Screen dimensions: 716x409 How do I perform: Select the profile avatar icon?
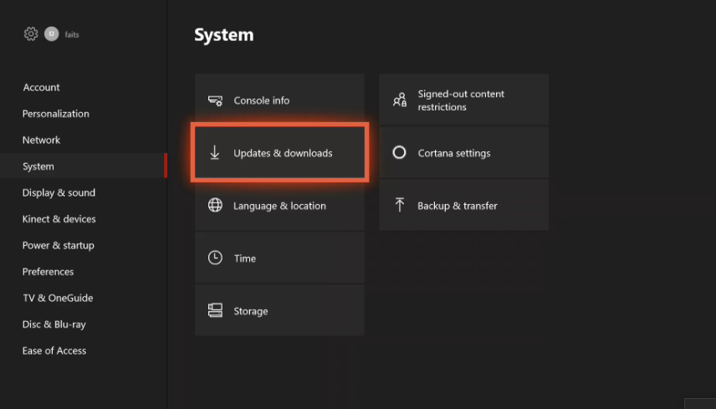[52, 33]
